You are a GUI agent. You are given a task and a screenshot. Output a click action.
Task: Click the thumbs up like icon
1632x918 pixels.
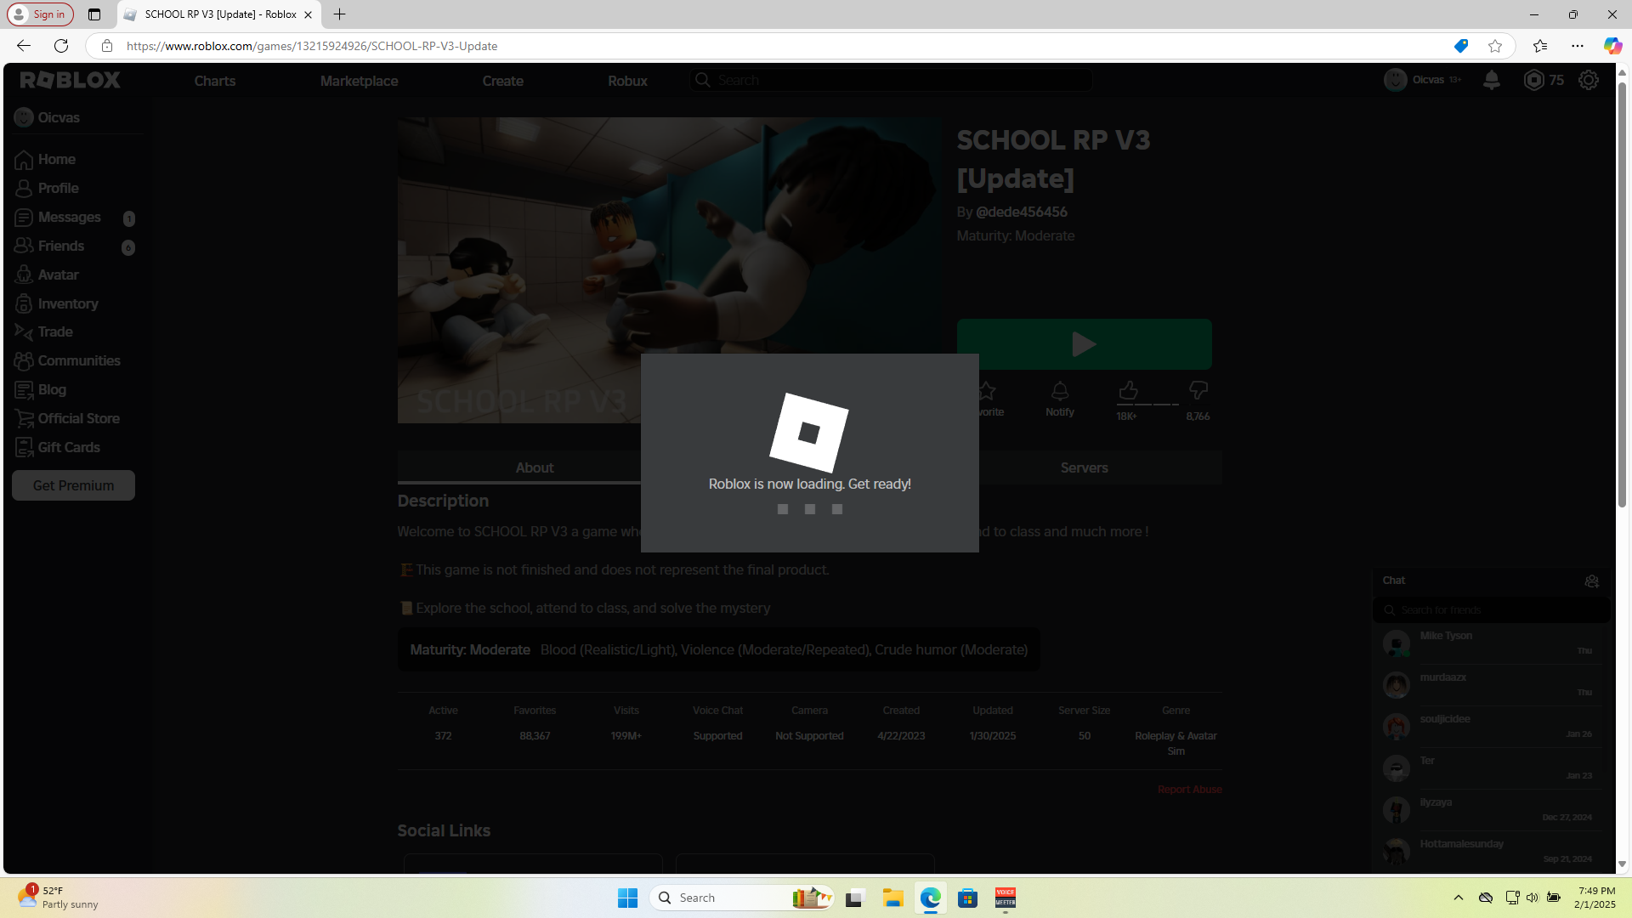[x=1128, y=391]
